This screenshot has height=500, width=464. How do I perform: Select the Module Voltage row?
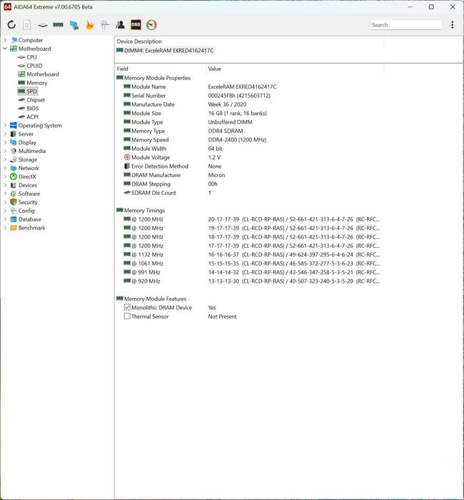tap(248, 158)
